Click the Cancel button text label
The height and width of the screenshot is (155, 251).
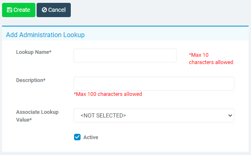pos(57,10)
